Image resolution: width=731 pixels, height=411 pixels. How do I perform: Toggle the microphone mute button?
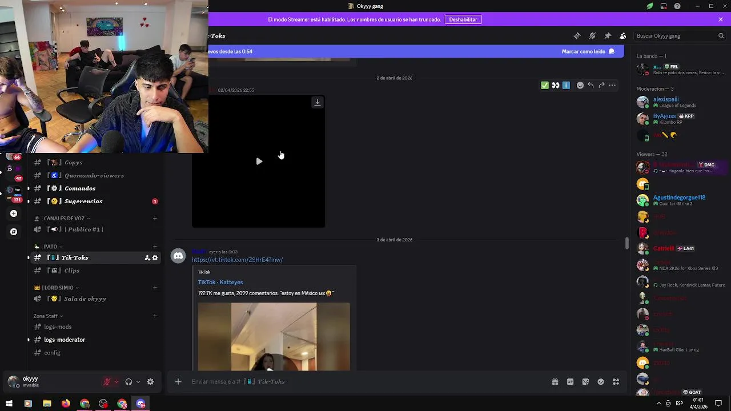click(106, 382)
